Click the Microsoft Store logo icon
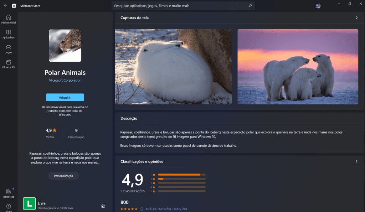The width and height of the screenshot is (365, 212). [x=14, y=6]
